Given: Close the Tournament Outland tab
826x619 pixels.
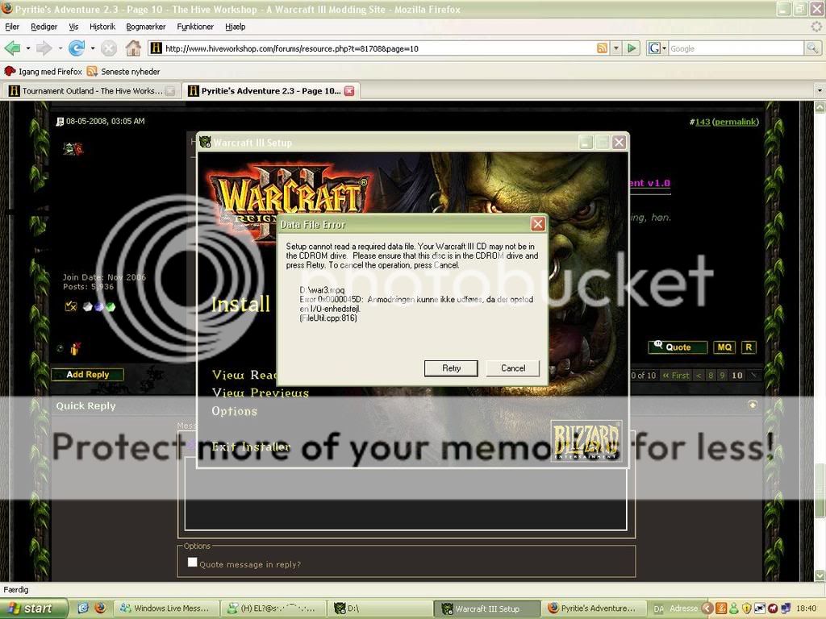Looking at the screenshot, I should (169, 91).
